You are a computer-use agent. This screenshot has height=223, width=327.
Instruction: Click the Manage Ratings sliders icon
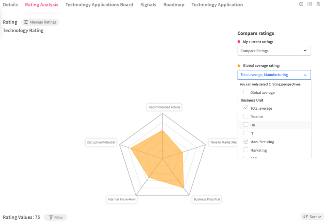pos(26,22)
